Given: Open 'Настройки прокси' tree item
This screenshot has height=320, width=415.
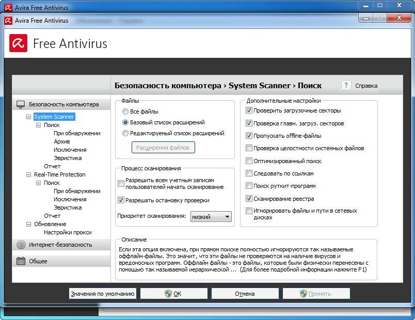Looking at the screenshot, I should 68,232.
